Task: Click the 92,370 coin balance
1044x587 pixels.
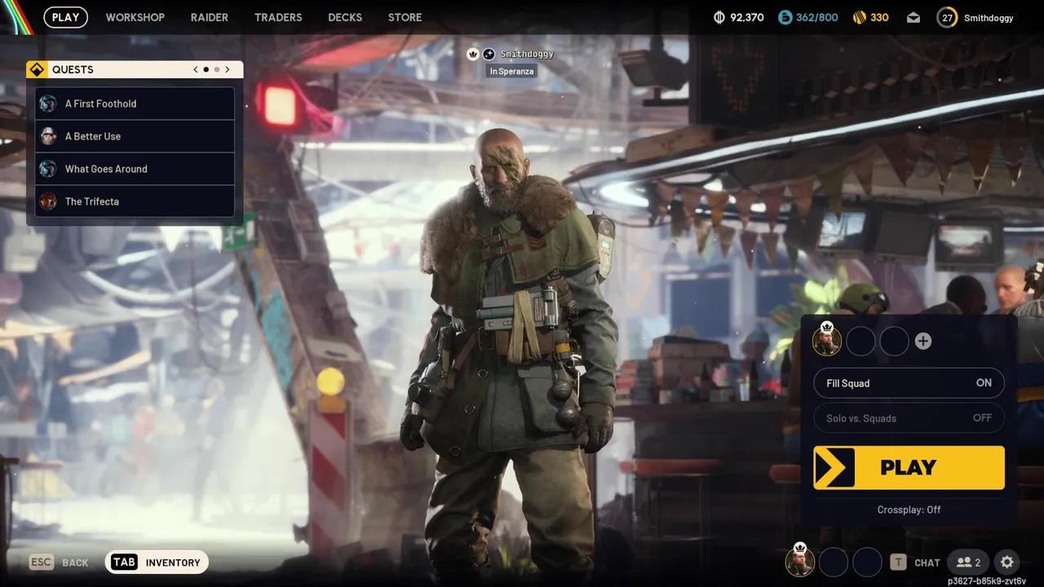Action: 747,17
